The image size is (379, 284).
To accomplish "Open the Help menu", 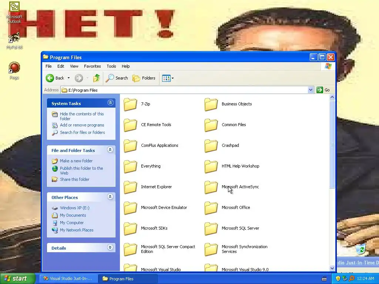I will point(126,66).
